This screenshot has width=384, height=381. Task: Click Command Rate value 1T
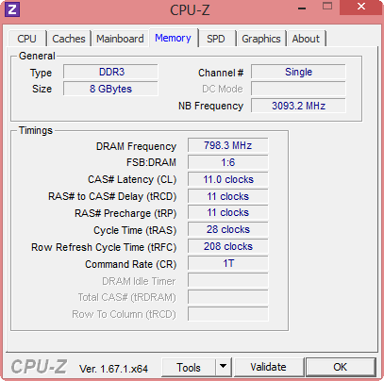[228, 263]
